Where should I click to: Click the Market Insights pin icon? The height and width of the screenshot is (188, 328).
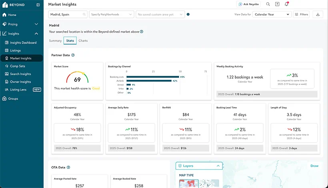(7, 58)
